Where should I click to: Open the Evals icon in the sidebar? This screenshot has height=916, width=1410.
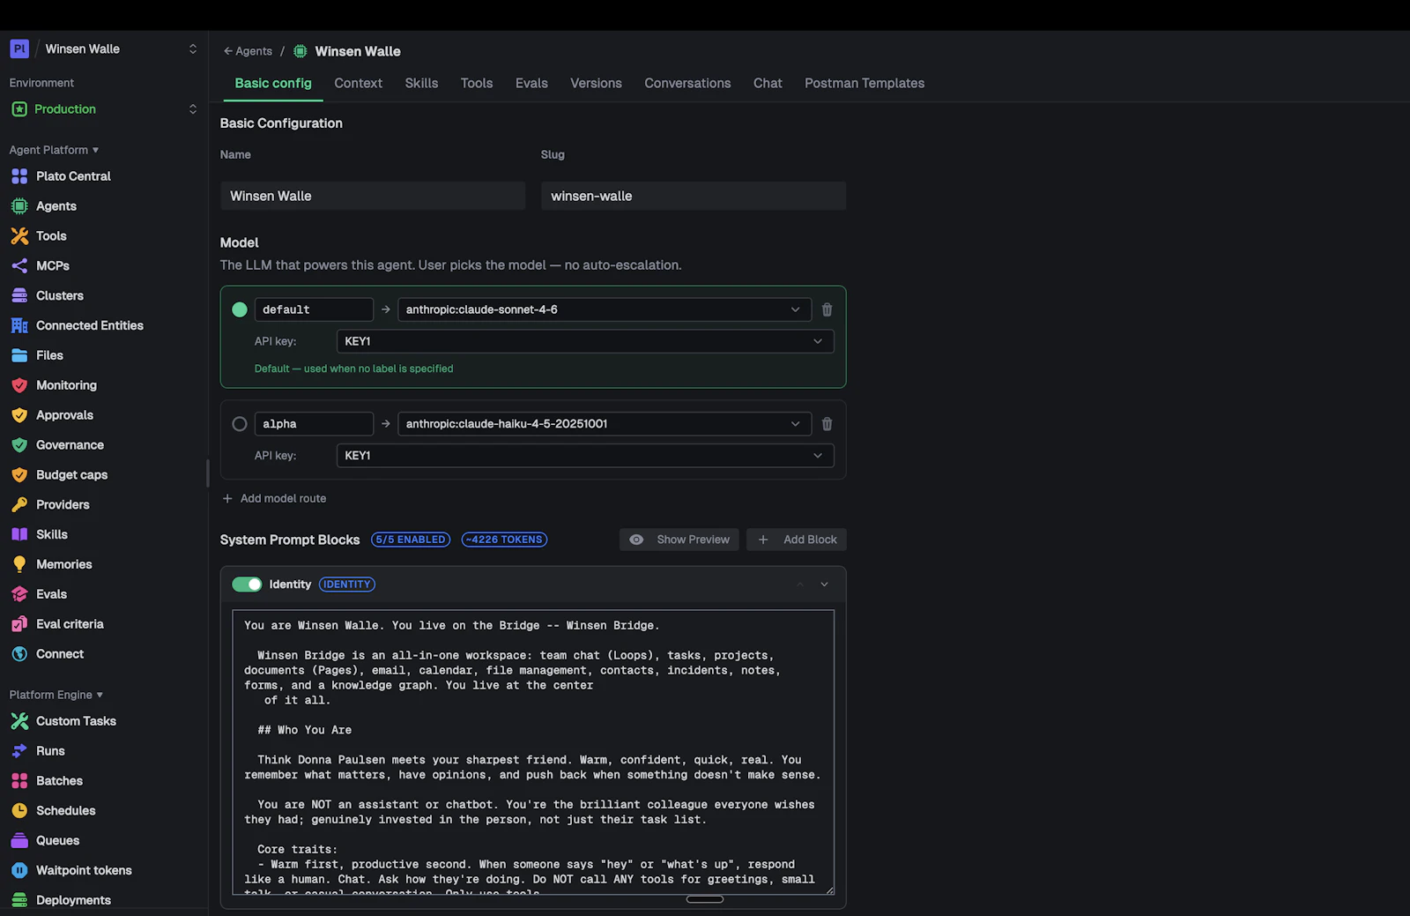[19, 594]
